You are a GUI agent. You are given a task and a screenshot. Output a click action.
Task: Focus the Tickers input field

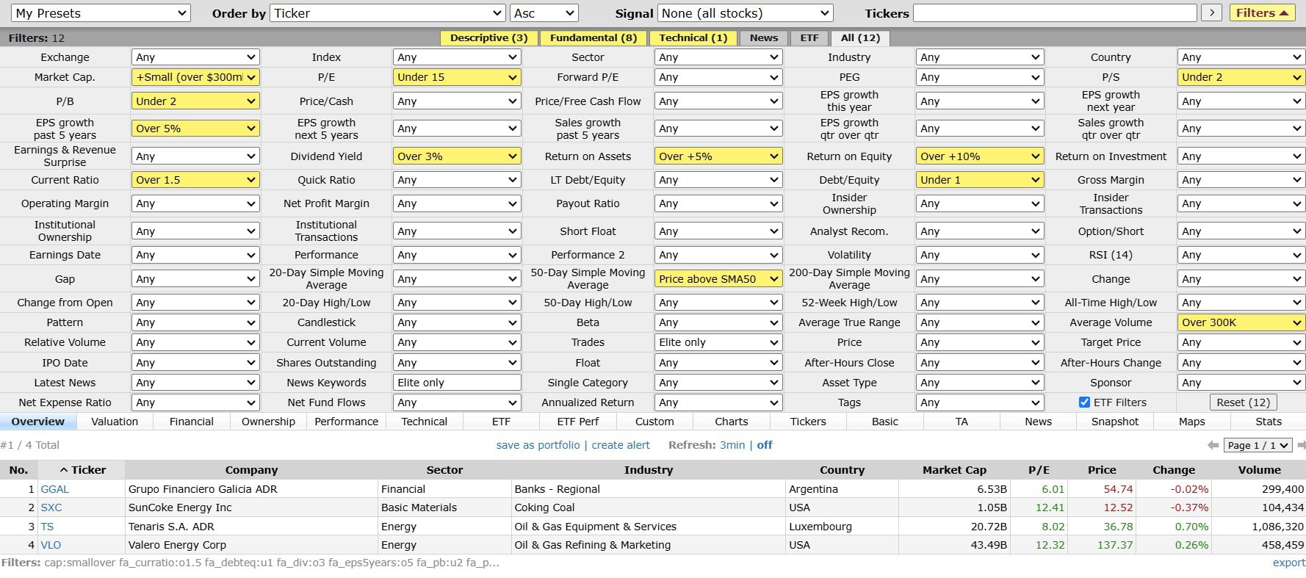1054,13
